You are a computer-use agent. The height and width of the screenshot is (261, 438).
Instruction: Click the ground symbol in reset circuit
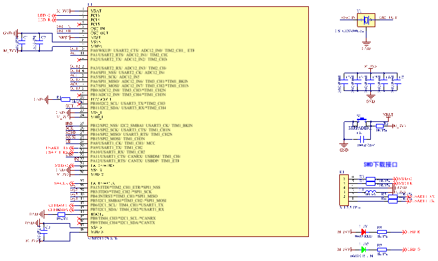(344, 145)
